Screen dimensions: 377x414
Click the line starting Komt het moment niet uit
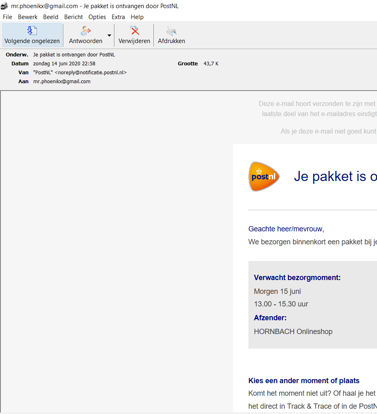click(312, 393)
